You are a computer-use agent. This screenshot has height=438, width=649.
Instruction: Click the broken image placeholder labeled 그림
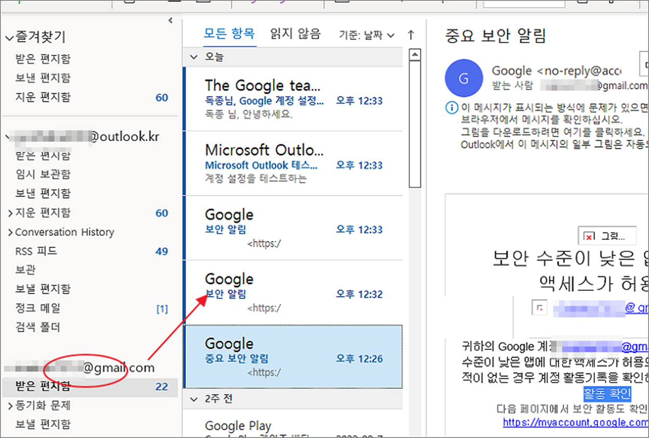tap(607, 236)
